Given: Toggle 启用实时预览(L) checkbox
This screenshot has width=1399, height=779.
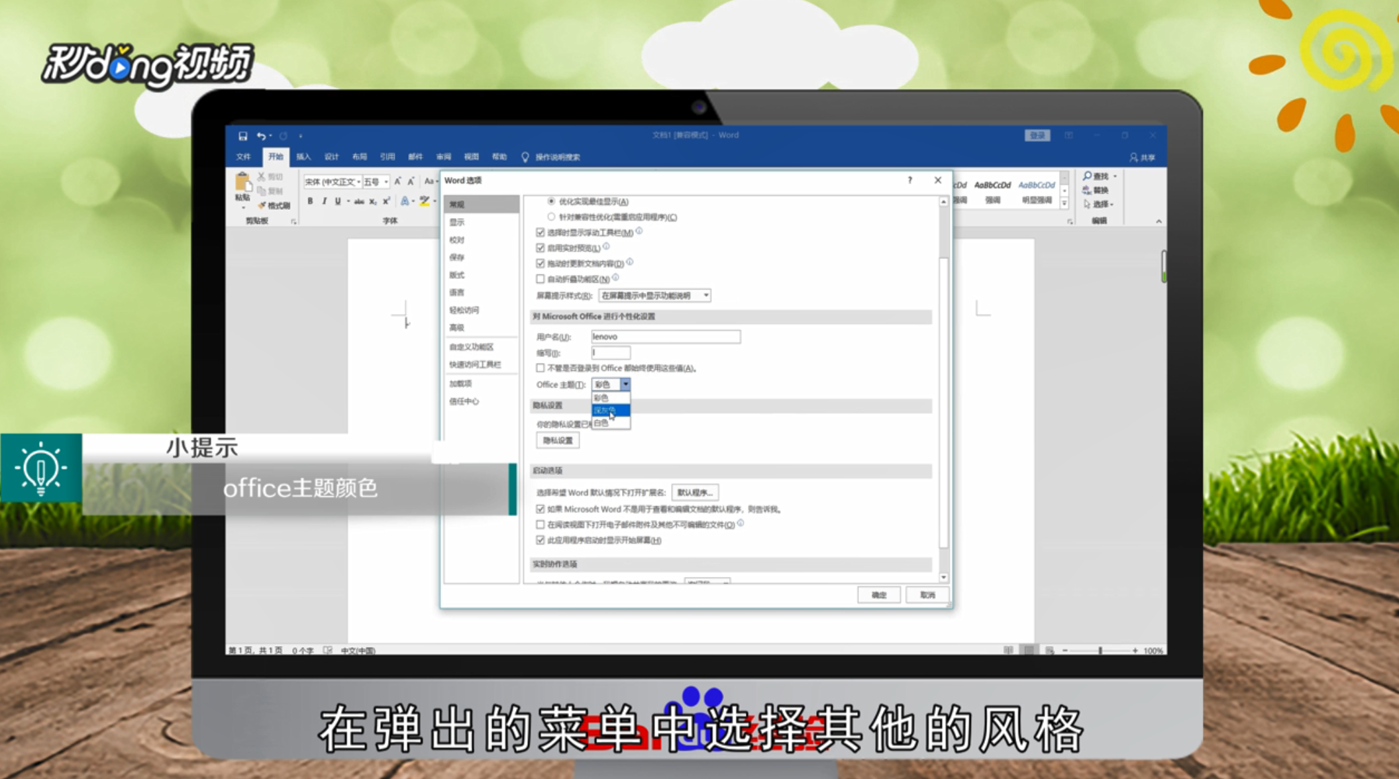Looking at the screenshot, I should (x=541, y=248).
